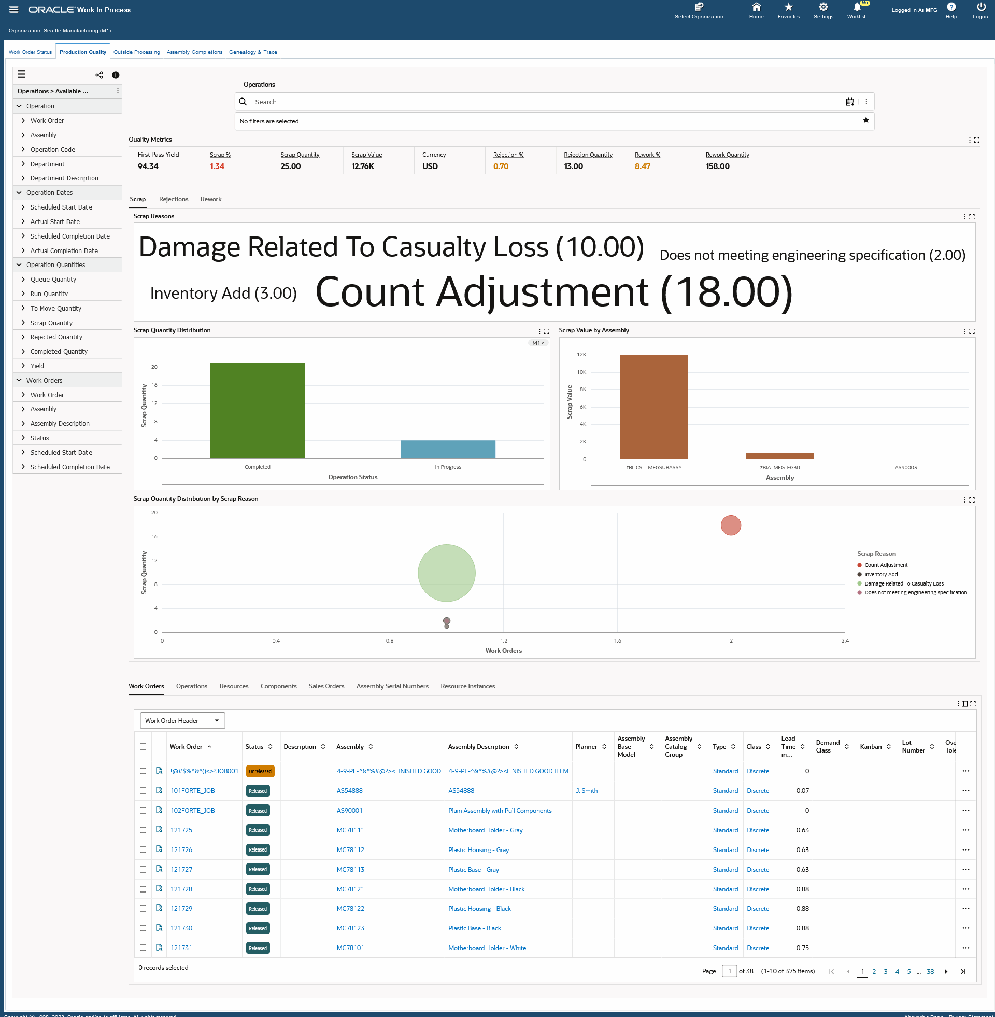This screenshot has height=1017, width=995.
Task: Click the blue In Progress scrap bar
Action: (448, 449)
